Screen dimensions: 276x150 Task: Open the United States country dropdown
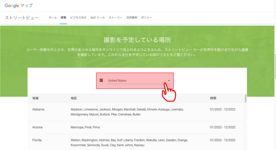click(x=139, y=81)
